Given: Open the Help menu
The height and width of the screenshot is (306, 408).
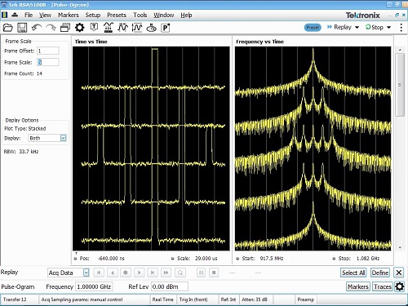Looking at the screenshot, I should [186, 15].
